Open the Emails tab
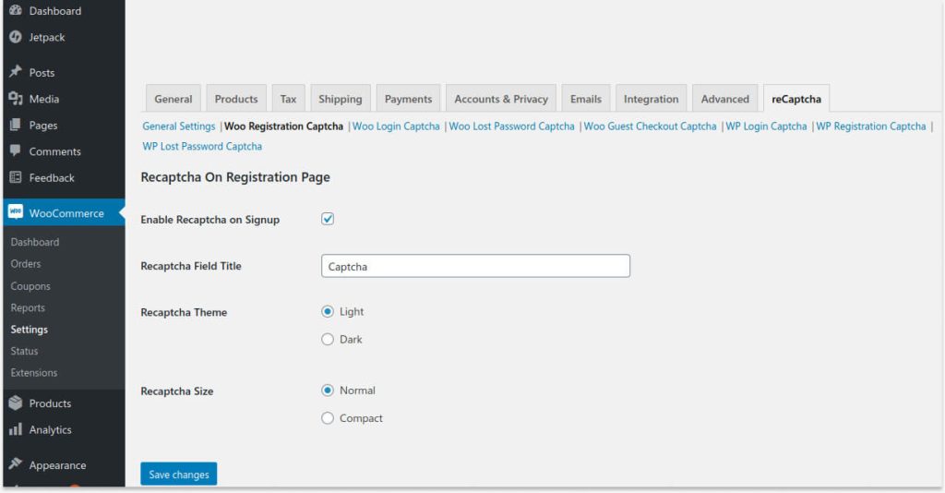 point(586,99)
